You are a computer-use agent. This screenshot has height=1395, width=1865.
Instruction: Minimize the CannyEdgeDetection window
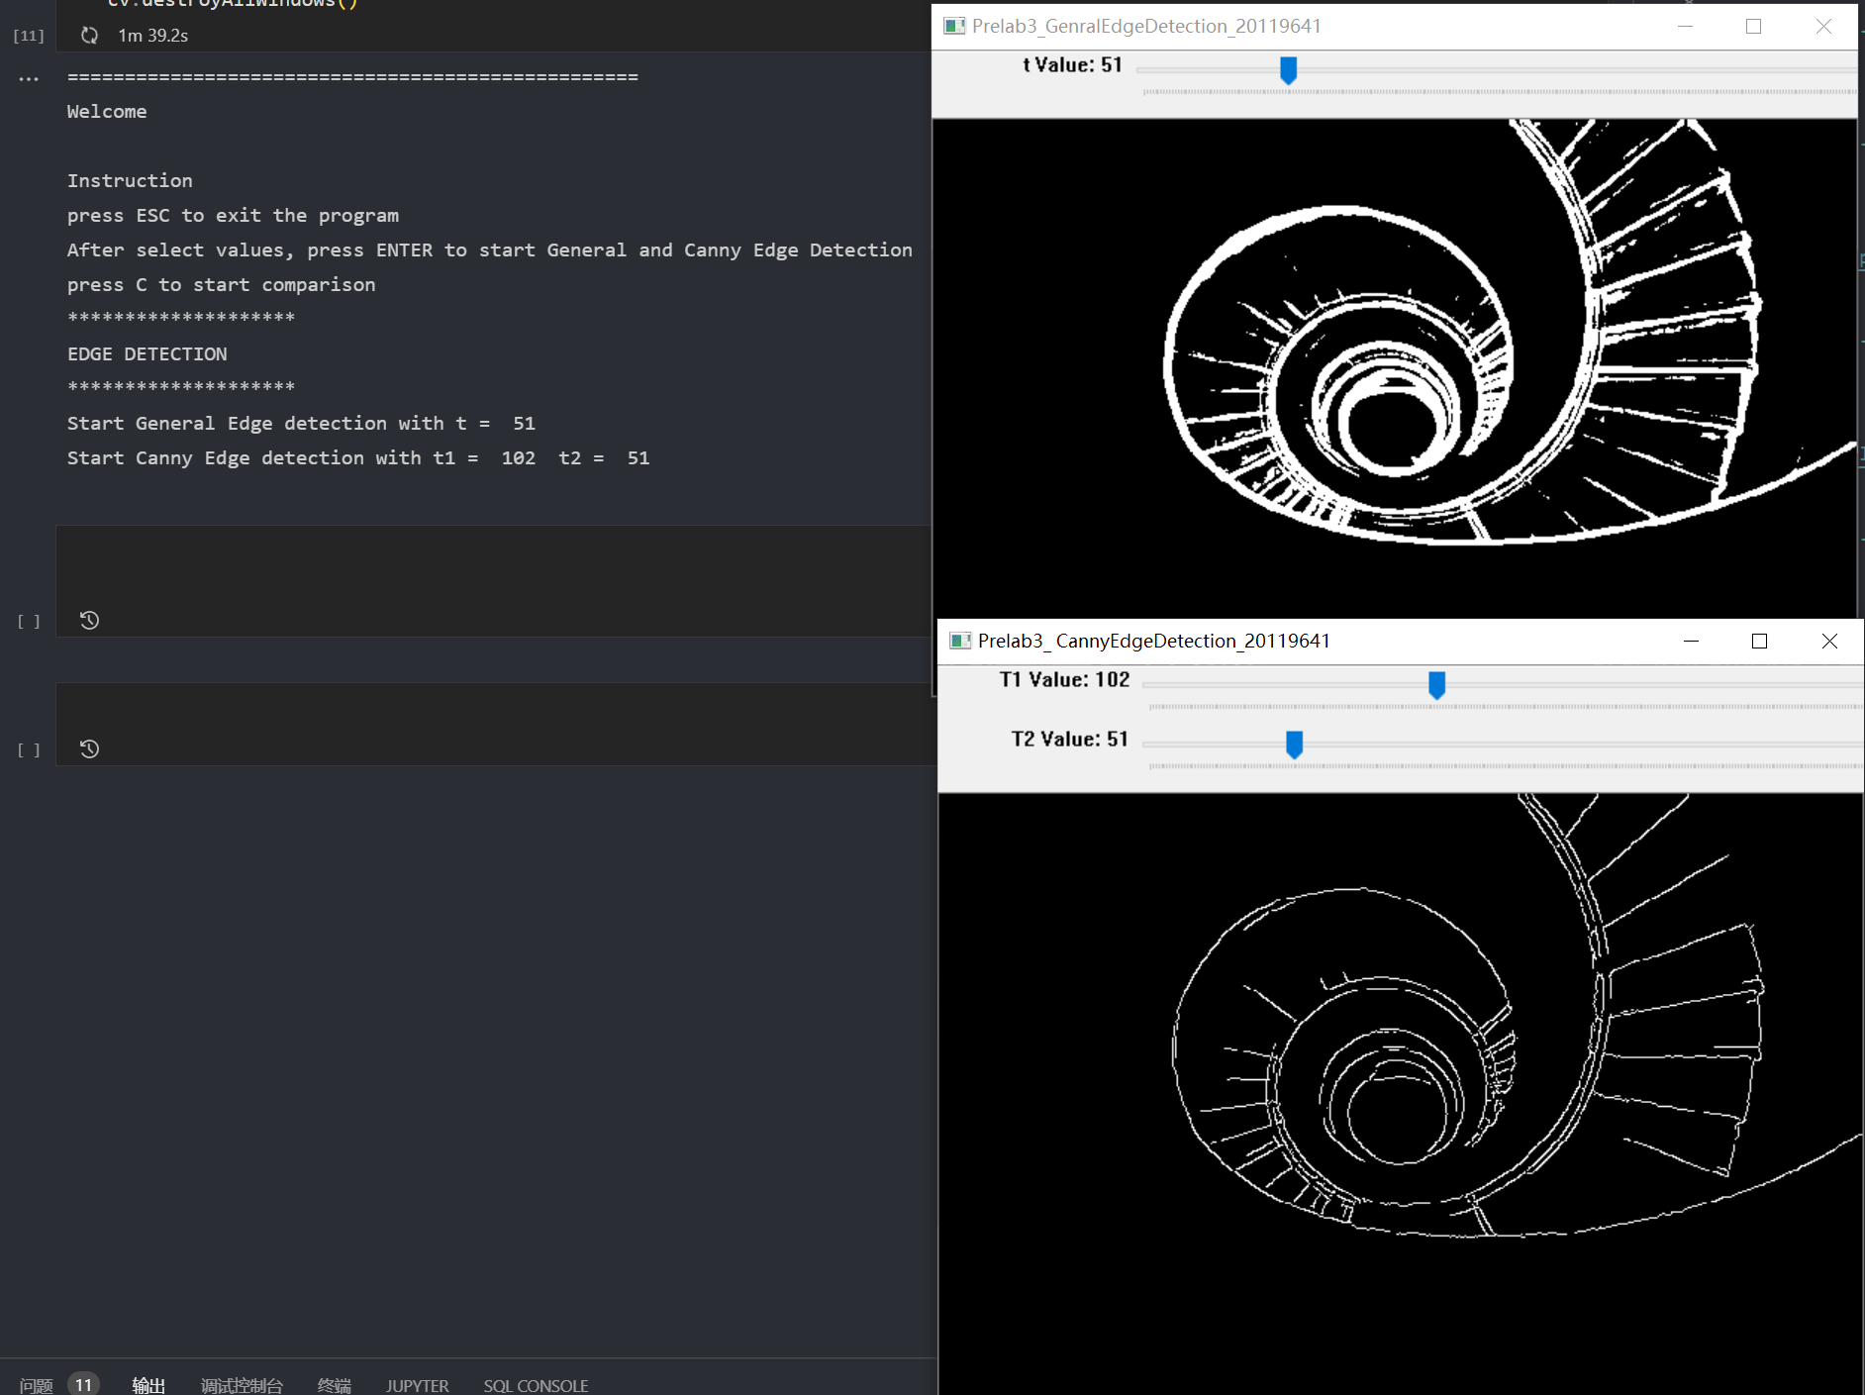pyautogui.click(x=1691, y=642)
